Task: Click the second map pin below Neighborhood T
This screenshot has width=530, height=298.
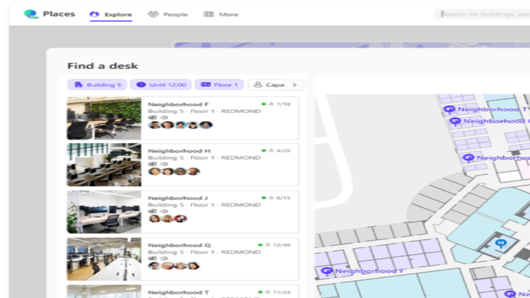Action: click(x=455, y=121)
